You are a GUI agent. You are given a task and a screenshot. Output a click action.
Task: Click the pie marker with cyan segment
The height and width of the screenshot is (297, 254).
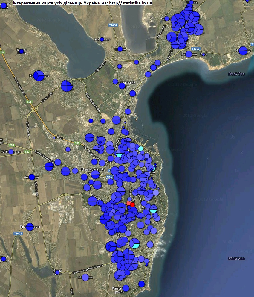134,243
